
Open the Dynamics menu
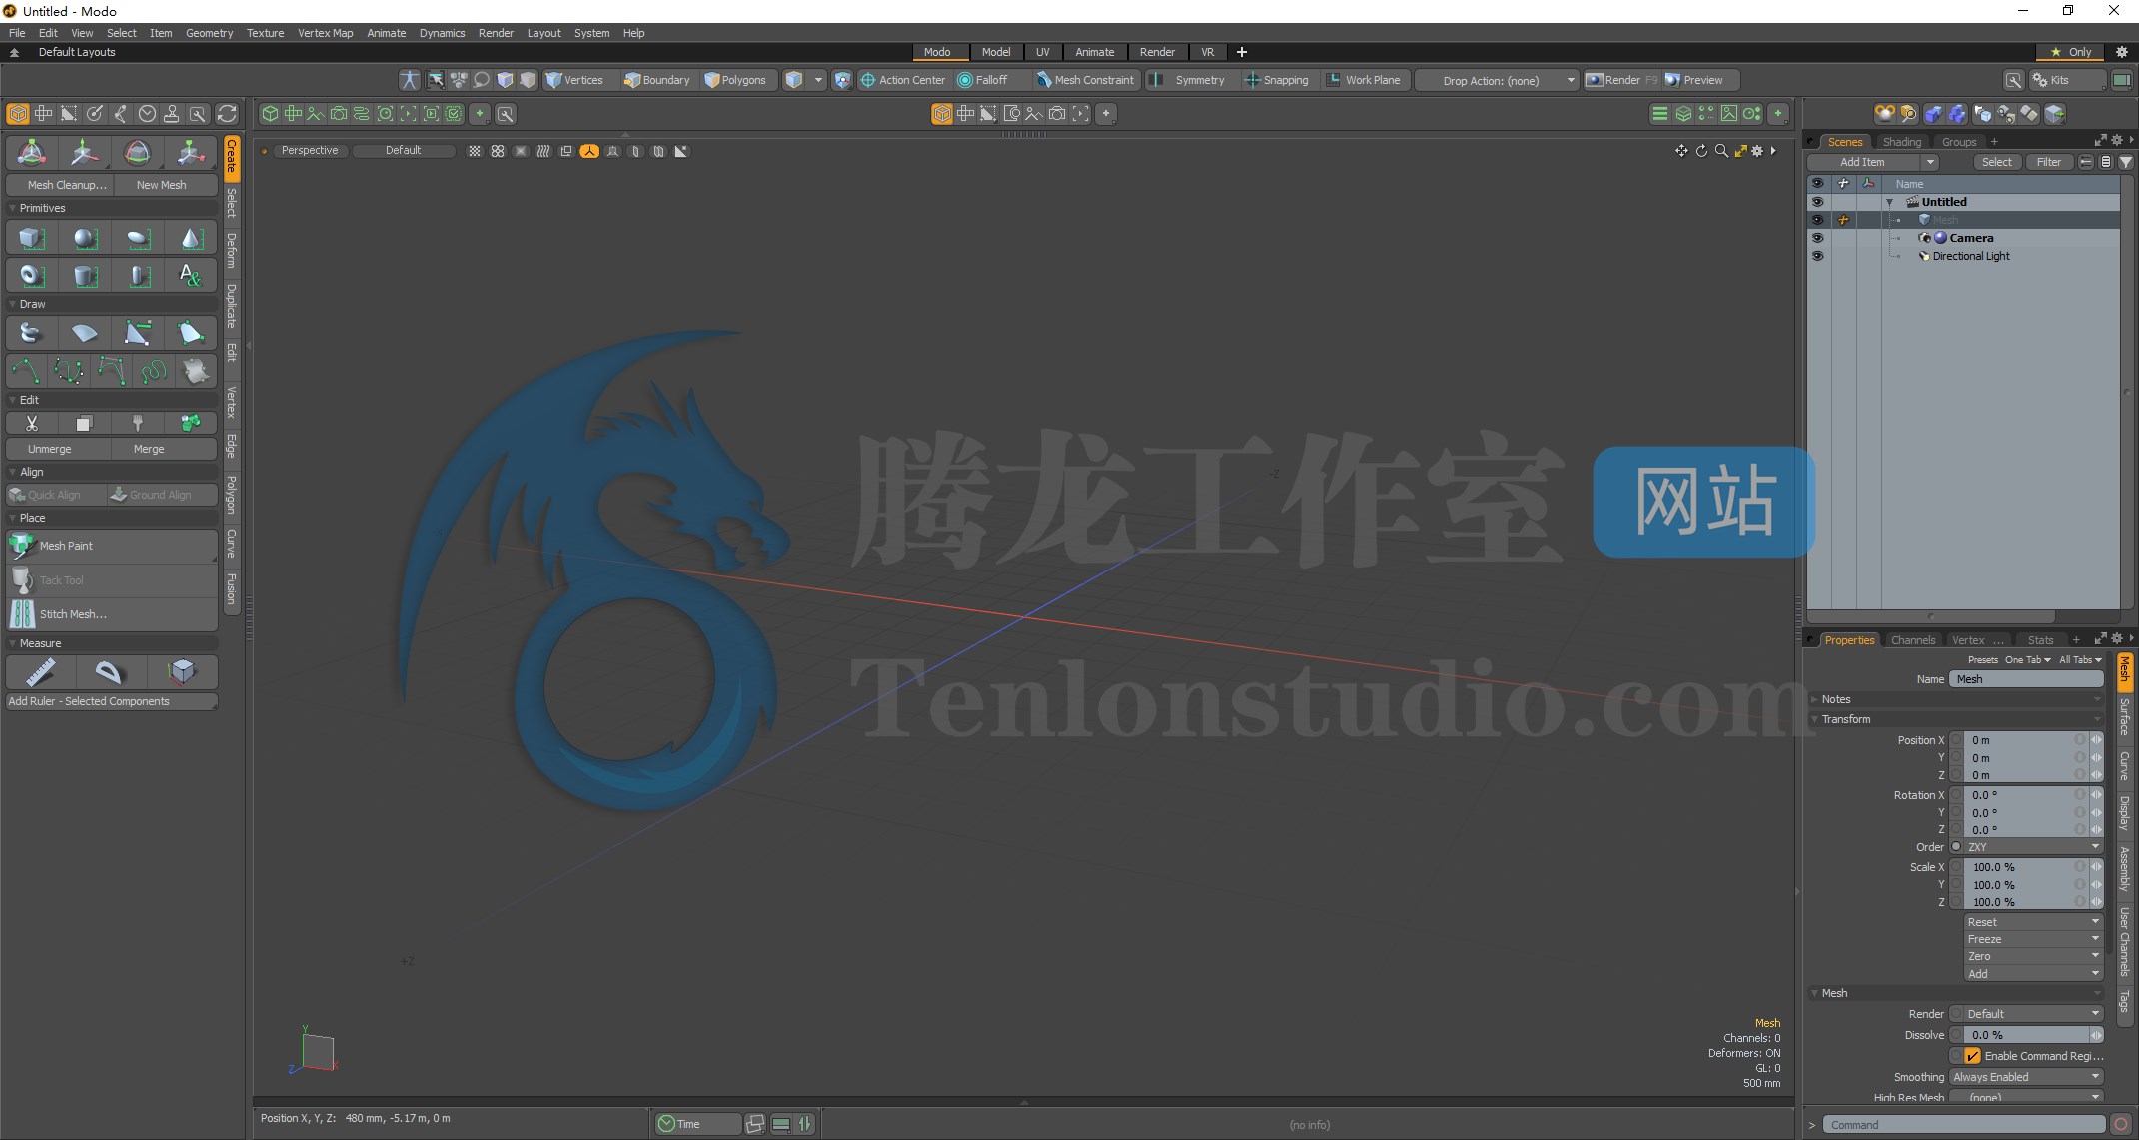tap(442, 33)
